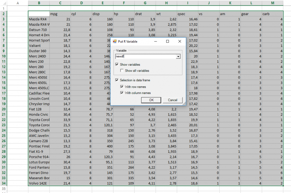Viewport: 291px width, 193px height.
Task: Click the drat column heading cell
Action: pos(145,14)
